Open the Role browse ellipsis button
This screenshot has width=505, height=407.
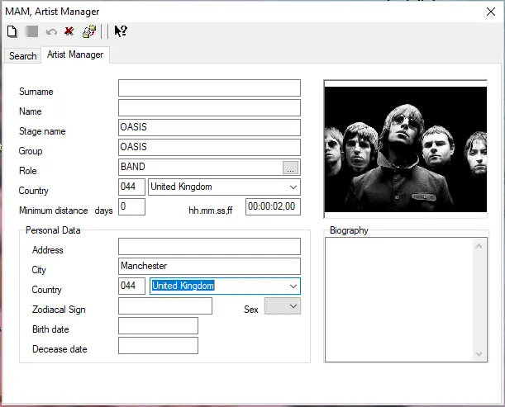click(x=290, y=168)
